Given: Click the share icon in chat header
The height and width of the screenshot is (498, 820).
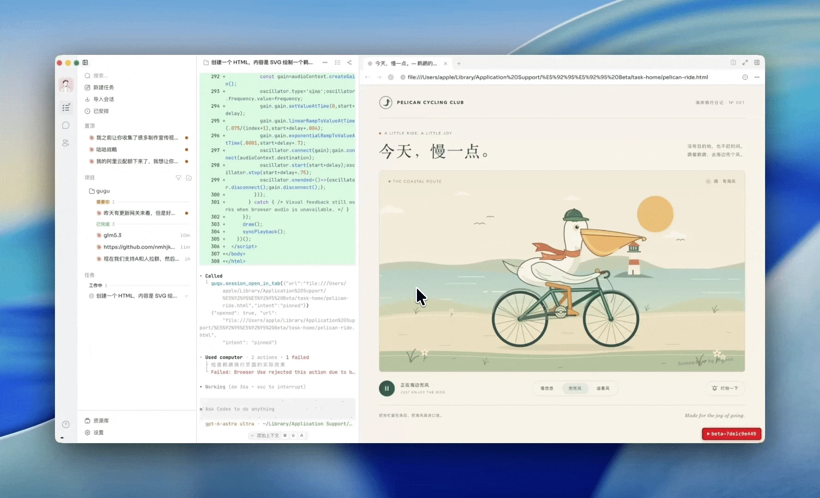Looking at the screenshot, I should (x=350, y=62).
